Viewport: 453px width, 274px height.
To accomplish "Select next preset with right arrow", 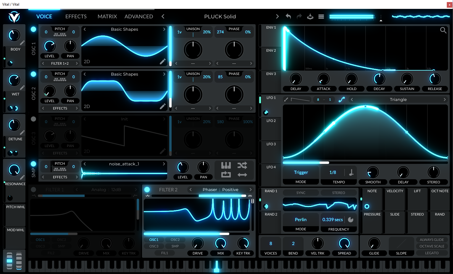I will (x=277, y=17).
